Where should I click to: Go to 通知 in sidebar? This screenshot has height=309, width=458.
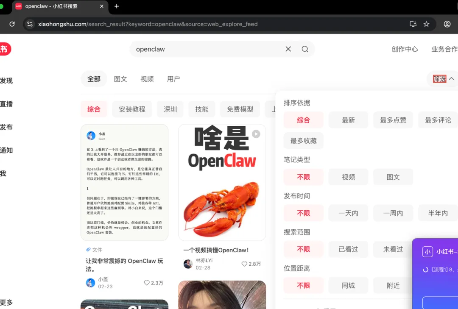point(6,150)
